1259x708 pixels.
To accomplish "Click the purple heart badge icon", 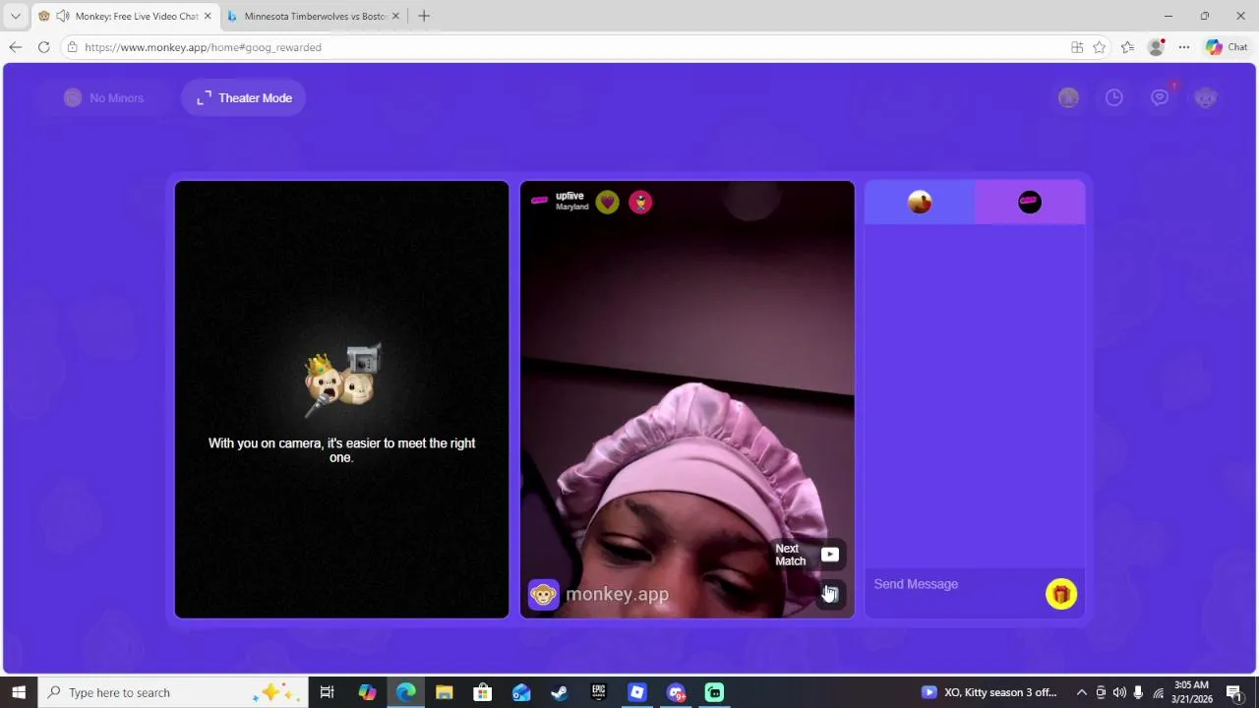I will pos(607,202).
